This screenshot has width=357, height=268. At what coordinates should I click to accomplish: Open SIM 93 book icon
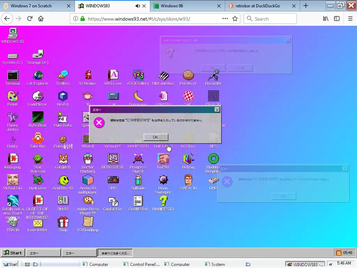(x=63, y=203)
